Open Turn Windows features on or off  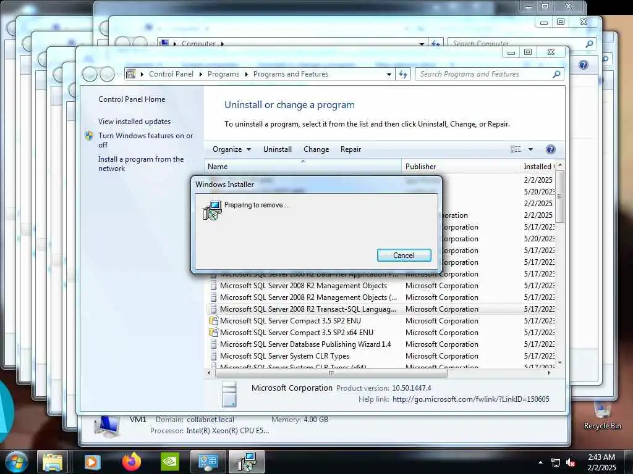pos(146,140)
